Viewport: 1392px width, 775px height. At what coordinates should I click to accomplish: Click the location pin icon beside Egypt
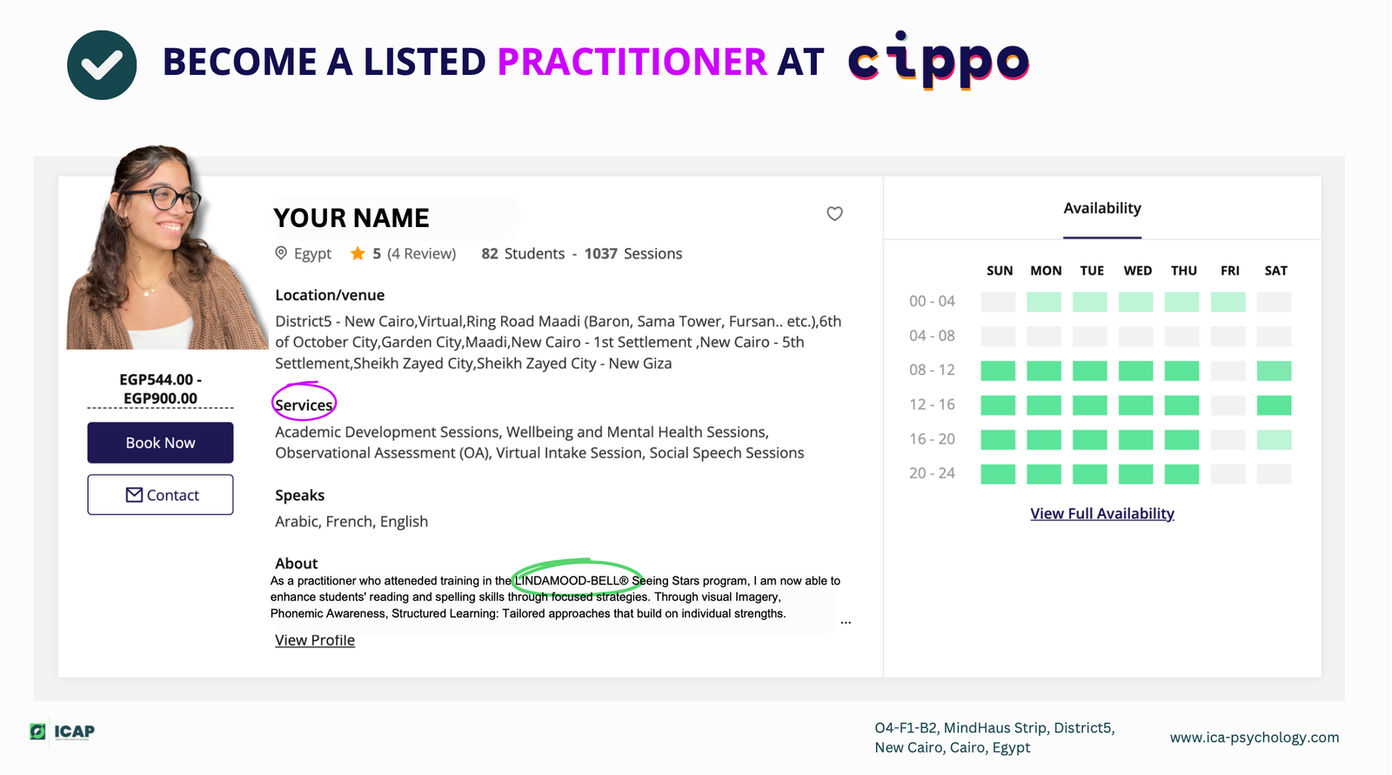(281, 253)
